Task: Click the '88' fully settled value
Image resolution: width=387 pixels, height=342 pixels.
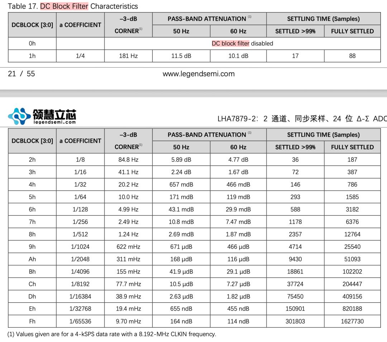Action: 352,56
